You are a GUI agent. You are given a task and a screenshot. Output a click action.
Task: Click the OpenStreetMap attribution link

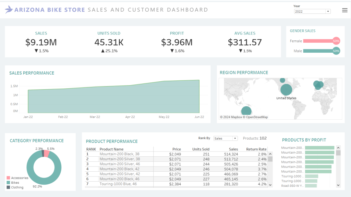[255, 117]
